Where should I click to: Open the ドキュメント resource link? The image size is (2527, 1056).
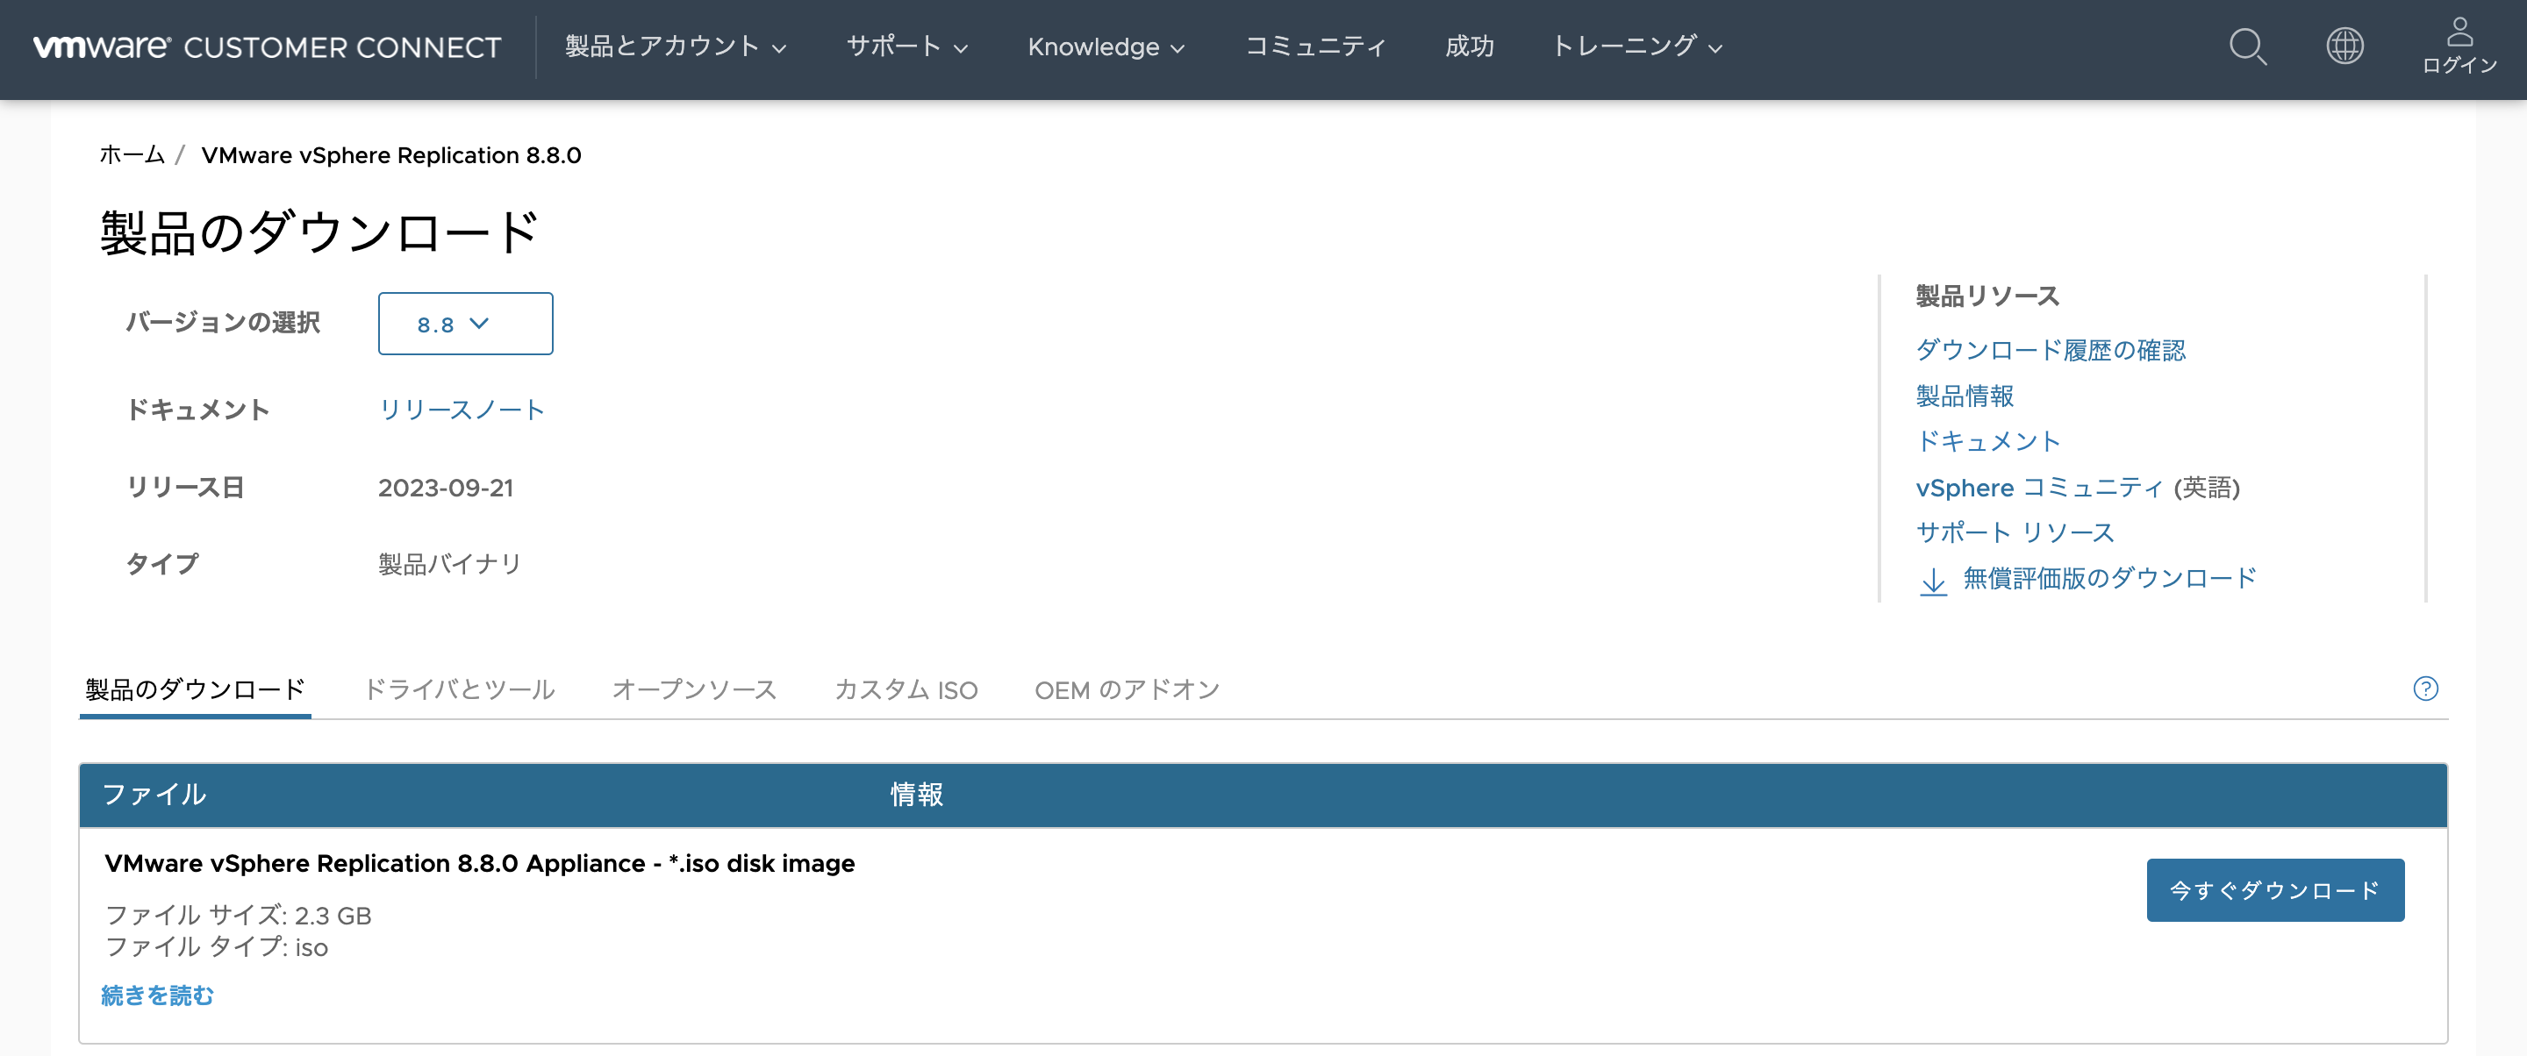1987,441
